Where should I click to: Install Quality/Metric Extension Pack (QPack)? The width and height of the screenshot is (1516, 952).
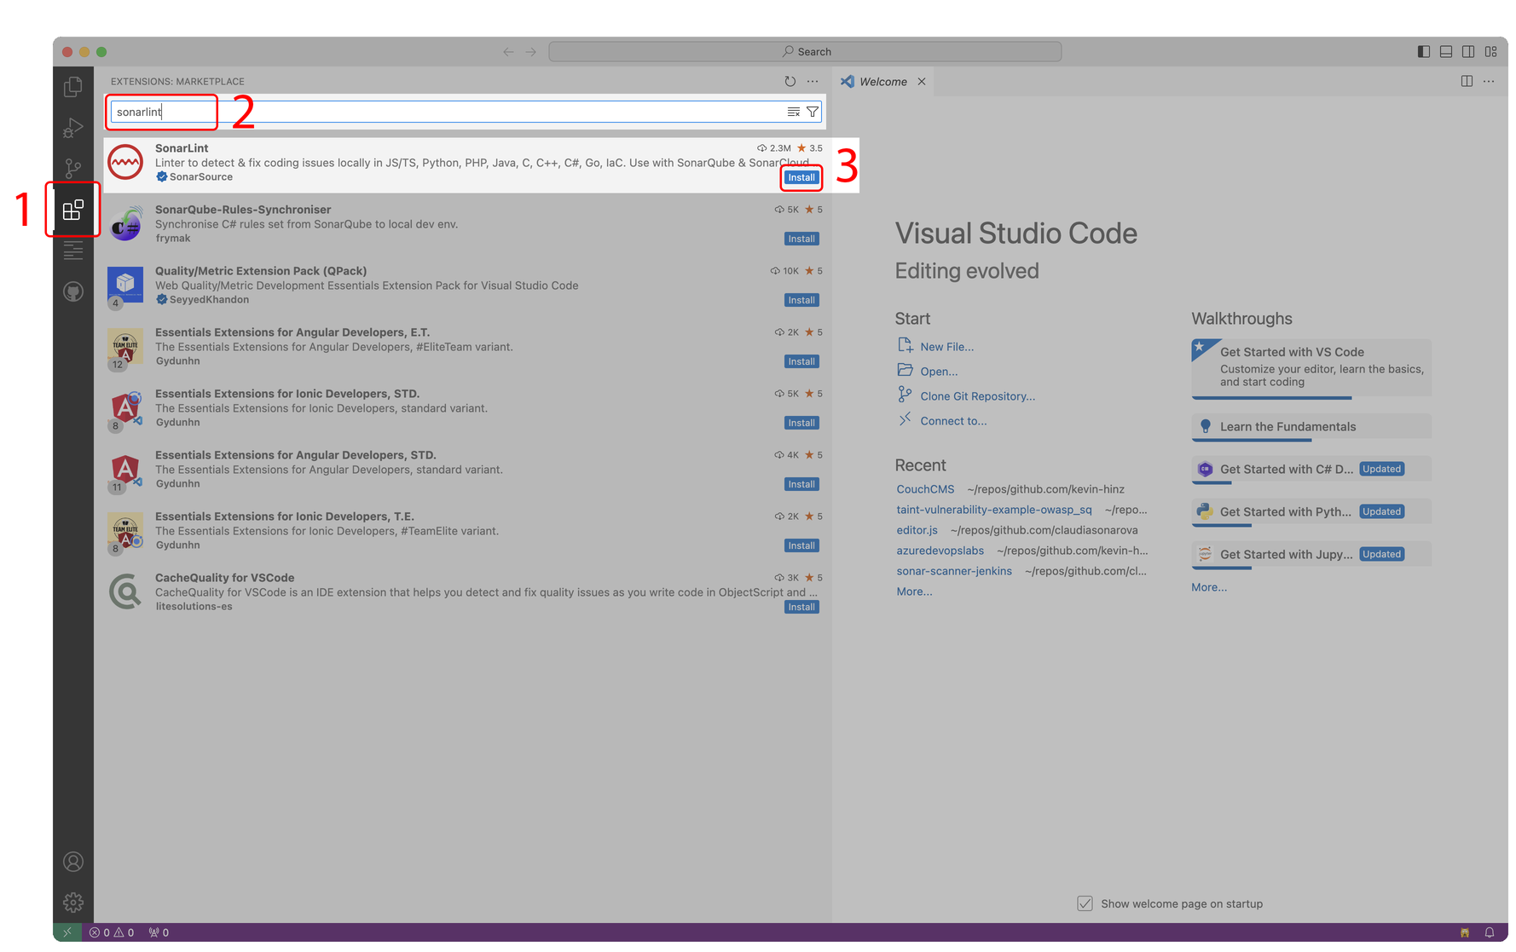(x=801, y=300)
